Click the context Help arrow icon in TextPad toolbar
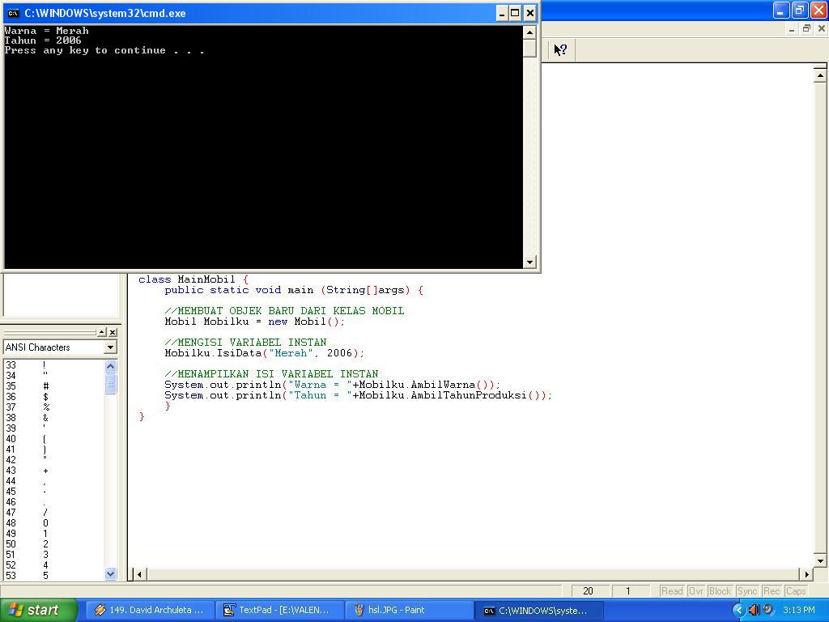829x622 pixels. [x=560, y=49]
